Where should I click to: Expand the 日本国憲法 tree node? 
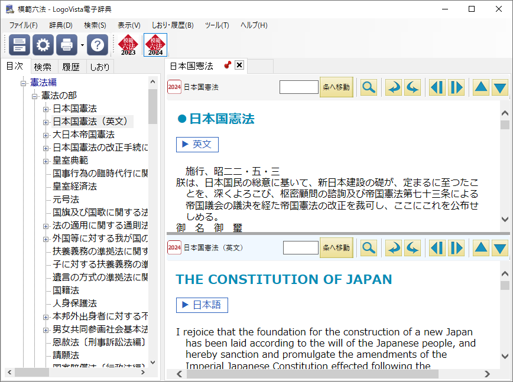pyautogui.click(x=46, y=109)
